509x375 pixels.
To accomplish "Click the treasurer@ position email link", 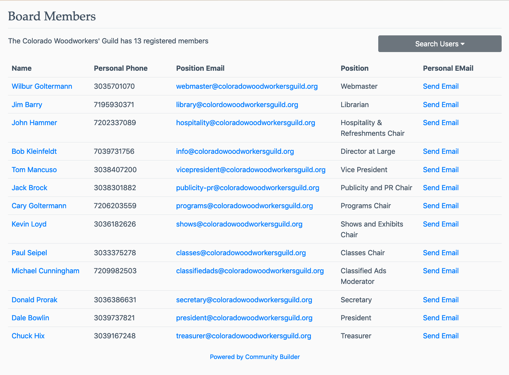I will click(243, 336).
